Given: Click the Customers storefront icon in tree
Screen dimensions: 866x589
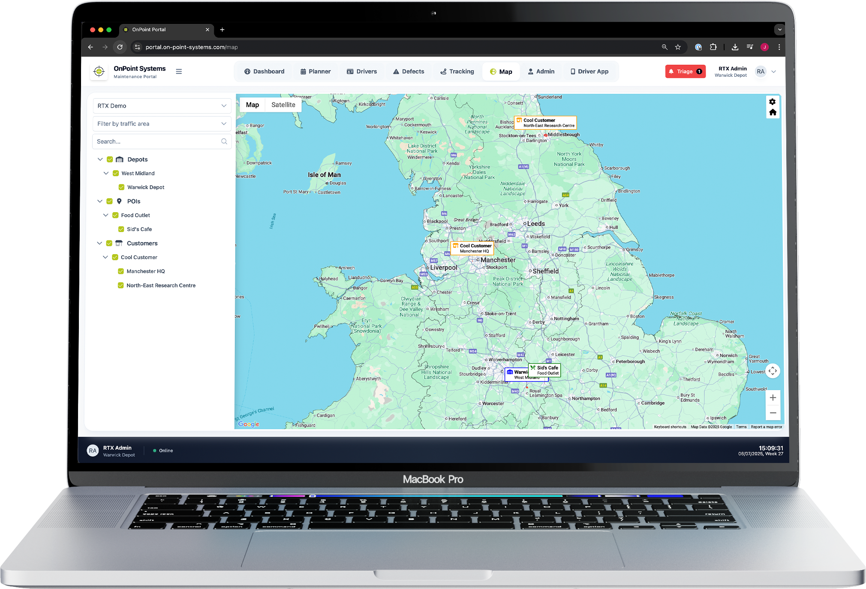Looking at the screenshot, I should point(119,243).
